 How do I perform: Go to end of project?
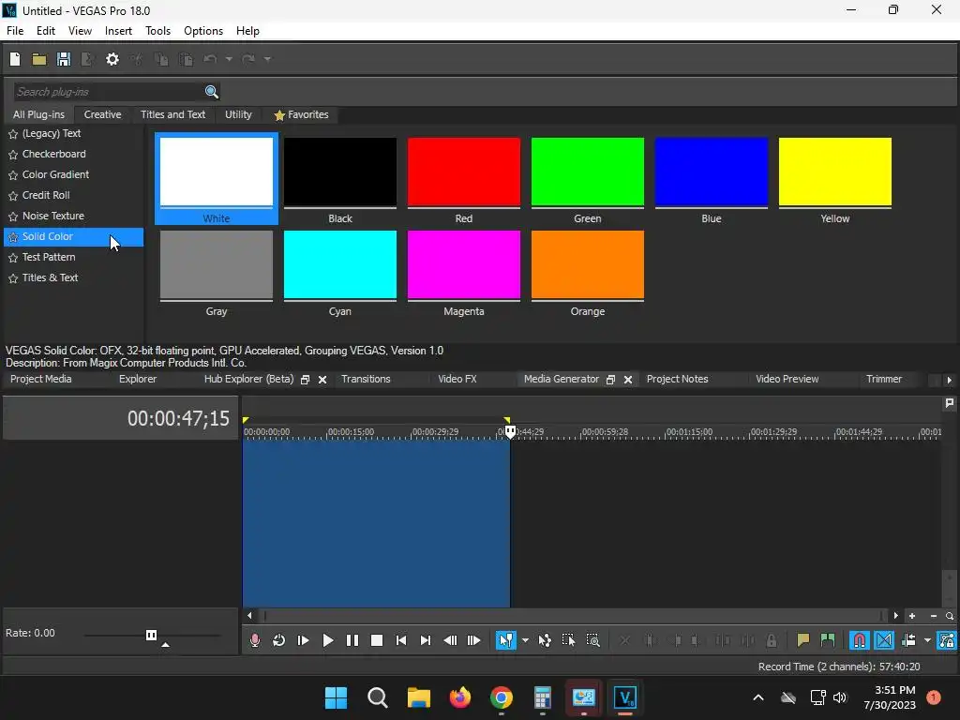(425, 640)
